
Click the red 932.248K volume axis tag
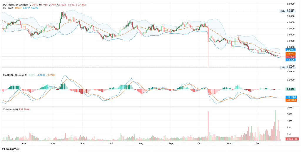tap(292, 139)
